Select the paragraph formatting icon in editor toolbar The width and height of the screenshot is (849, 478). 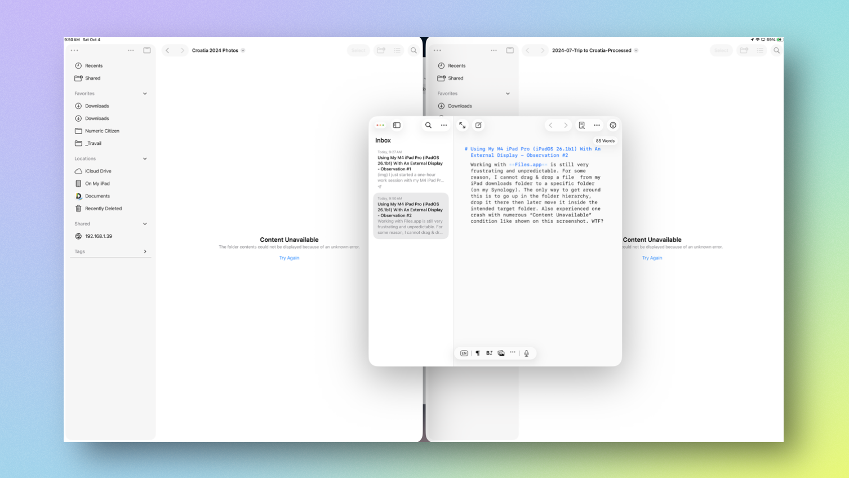(x=477, y=353)
